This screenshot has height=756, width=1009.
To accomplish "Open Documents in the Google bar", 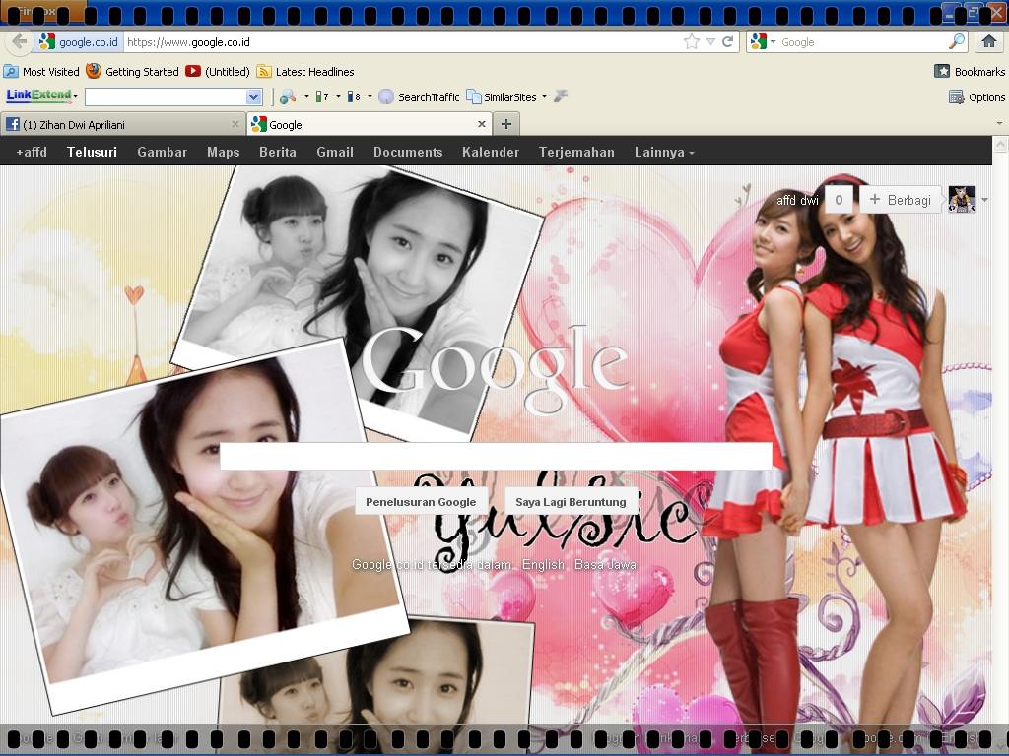I will pyautogui.click(x=408, y=153).
